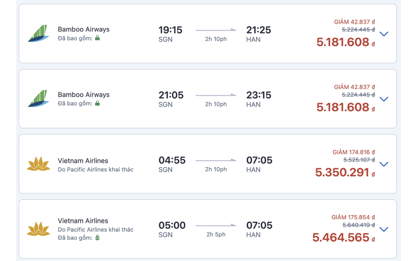The image size is (417, 261).
Task: Expand details of the 19:15 Bamboo Airways flight
Action: click(x=384, y=34)
